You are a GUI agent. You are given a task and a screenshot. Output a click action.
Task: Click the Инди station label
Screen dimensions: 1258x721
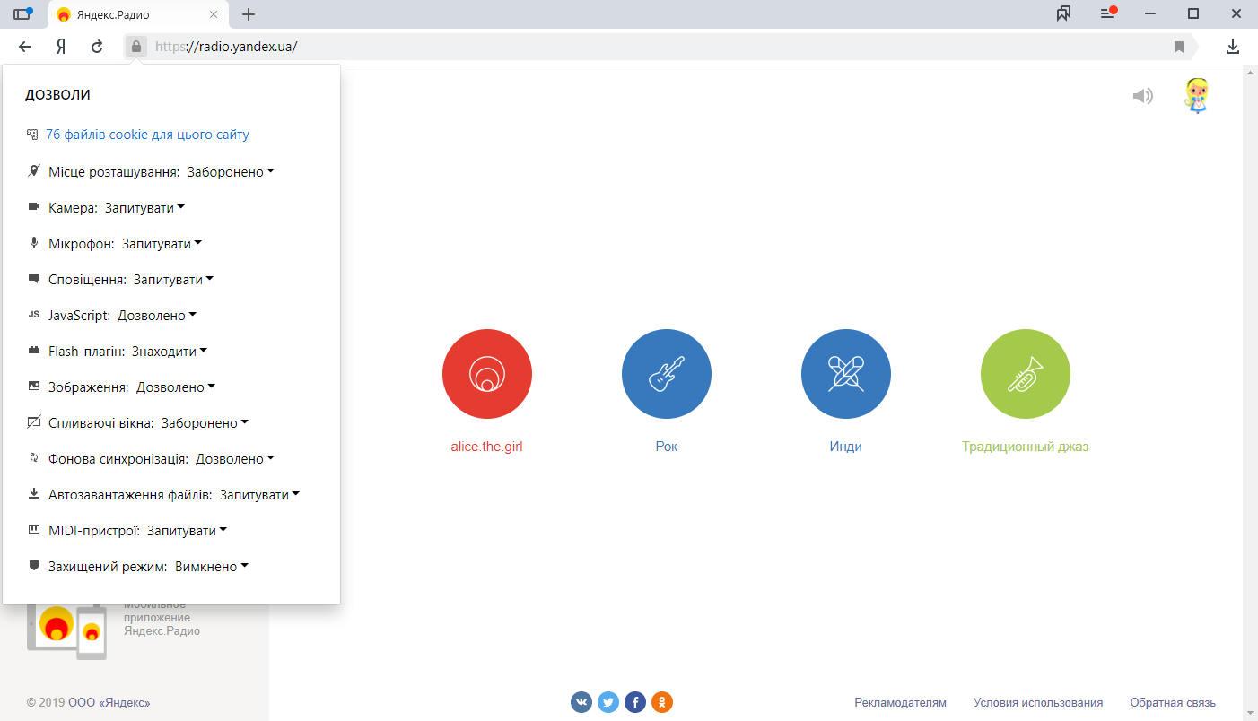pyautogui.click(x=846, y=447)
